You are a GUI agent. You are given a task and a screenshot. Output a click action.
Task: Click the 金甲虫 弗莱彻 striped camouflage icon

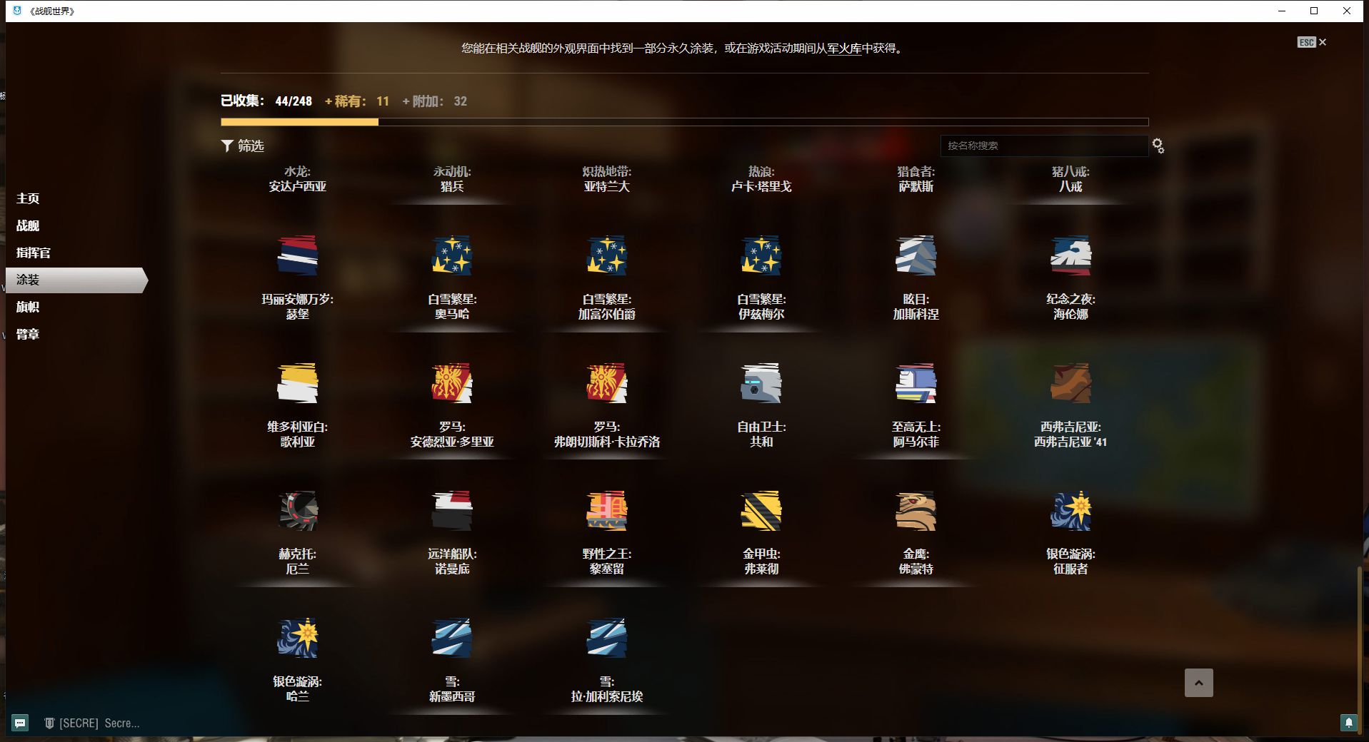pyautogui.click(x=761, y=511)
